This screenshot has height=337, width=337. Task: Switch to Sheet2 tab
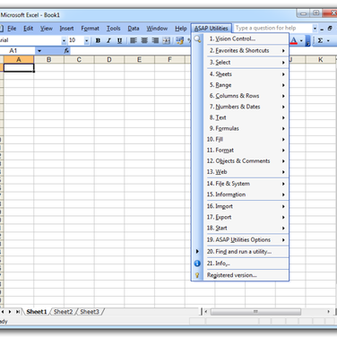point(63,312)
